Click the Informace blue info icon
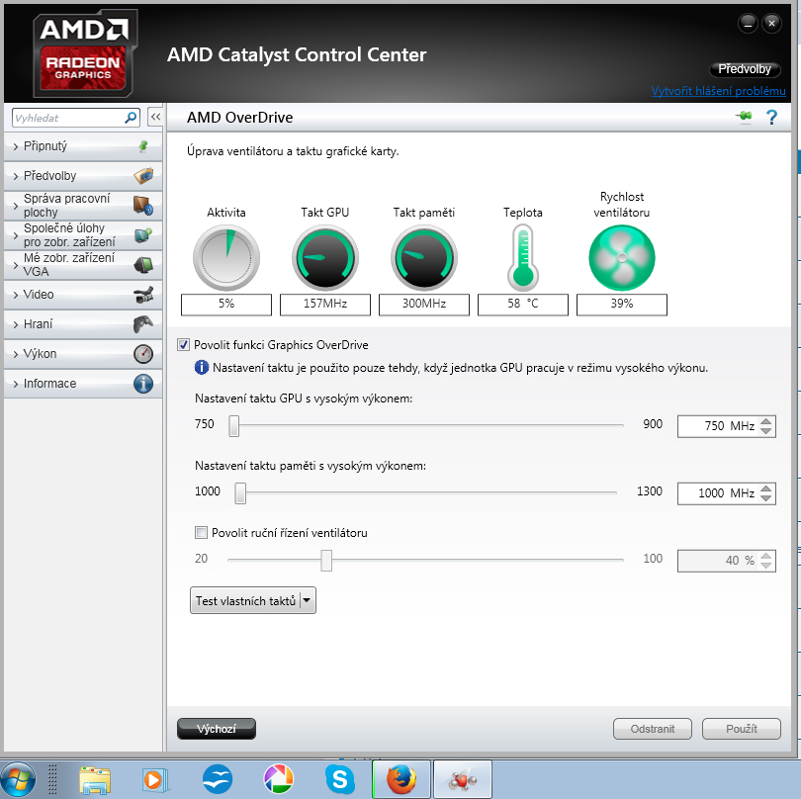The image size is (801, 799). [143, 383]
